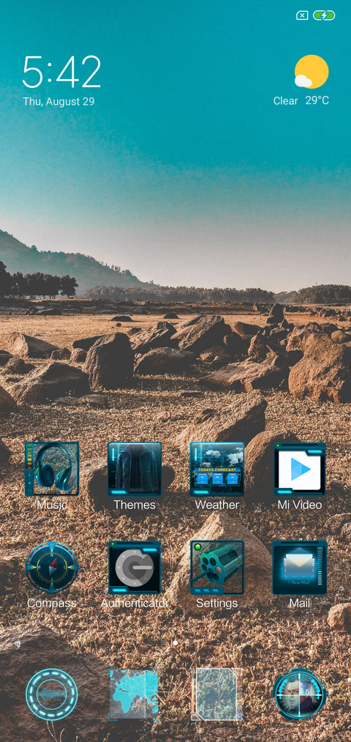This screenshot has height=742, width=351.
Task: Tap the Themes label text
Action: [135, 505]
